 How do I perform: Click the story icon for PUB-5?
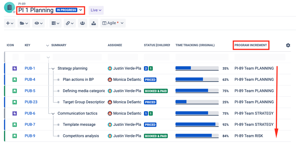click(x=15, y=91)
